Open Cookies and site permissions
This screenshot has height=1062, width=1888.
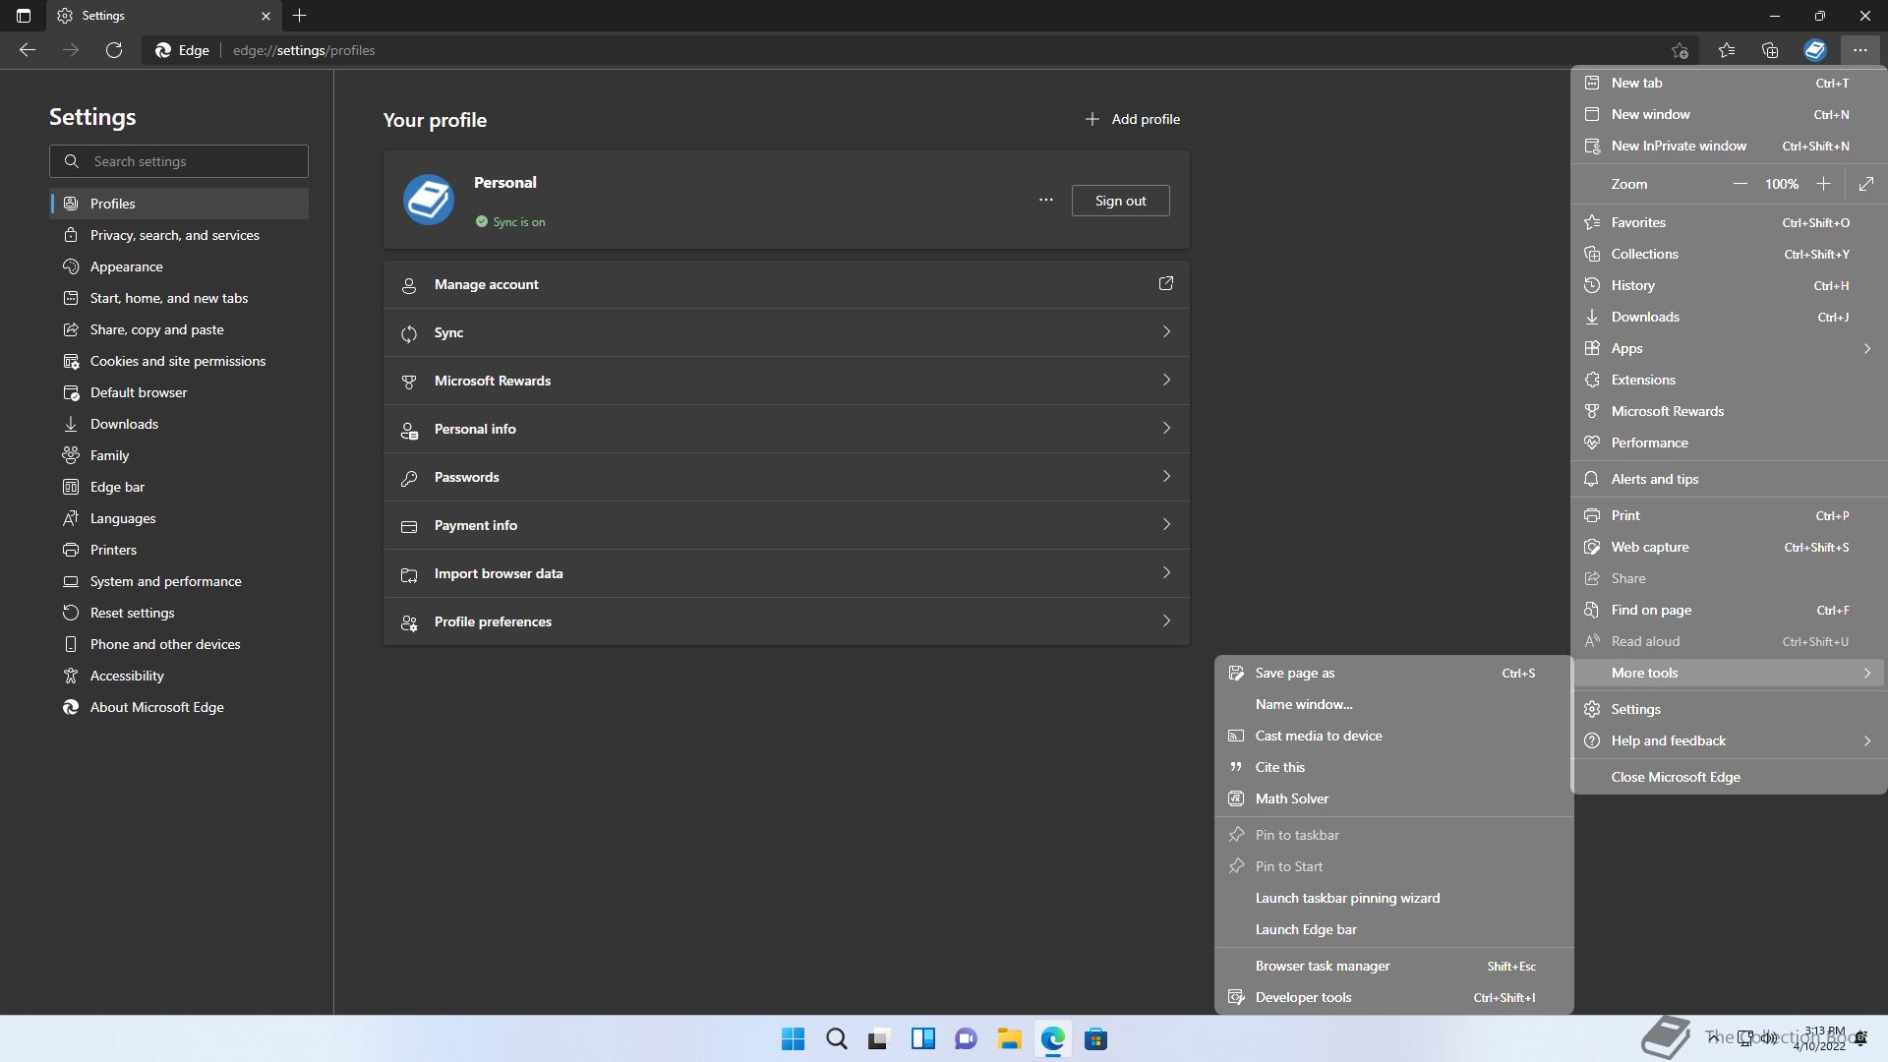pyautogui.click(x=179, y=361)
